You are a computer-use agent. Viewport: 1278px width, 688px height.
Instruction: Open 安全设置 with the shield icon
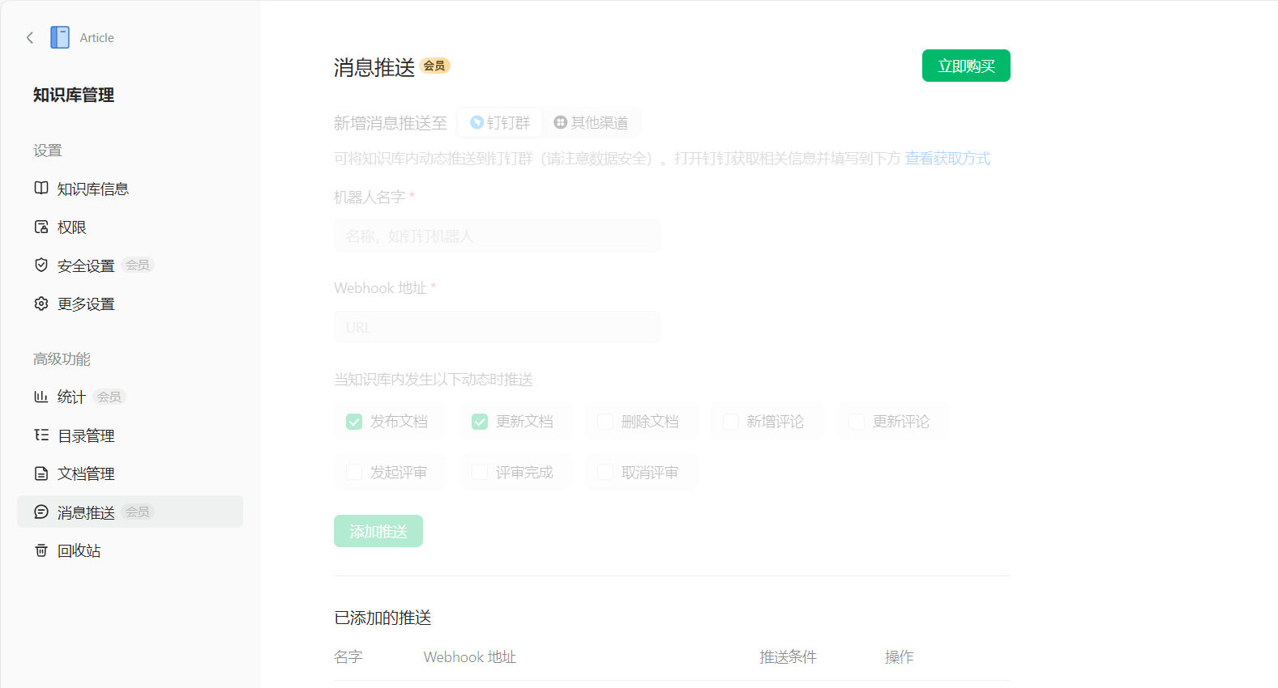click(x=86, y=266)
